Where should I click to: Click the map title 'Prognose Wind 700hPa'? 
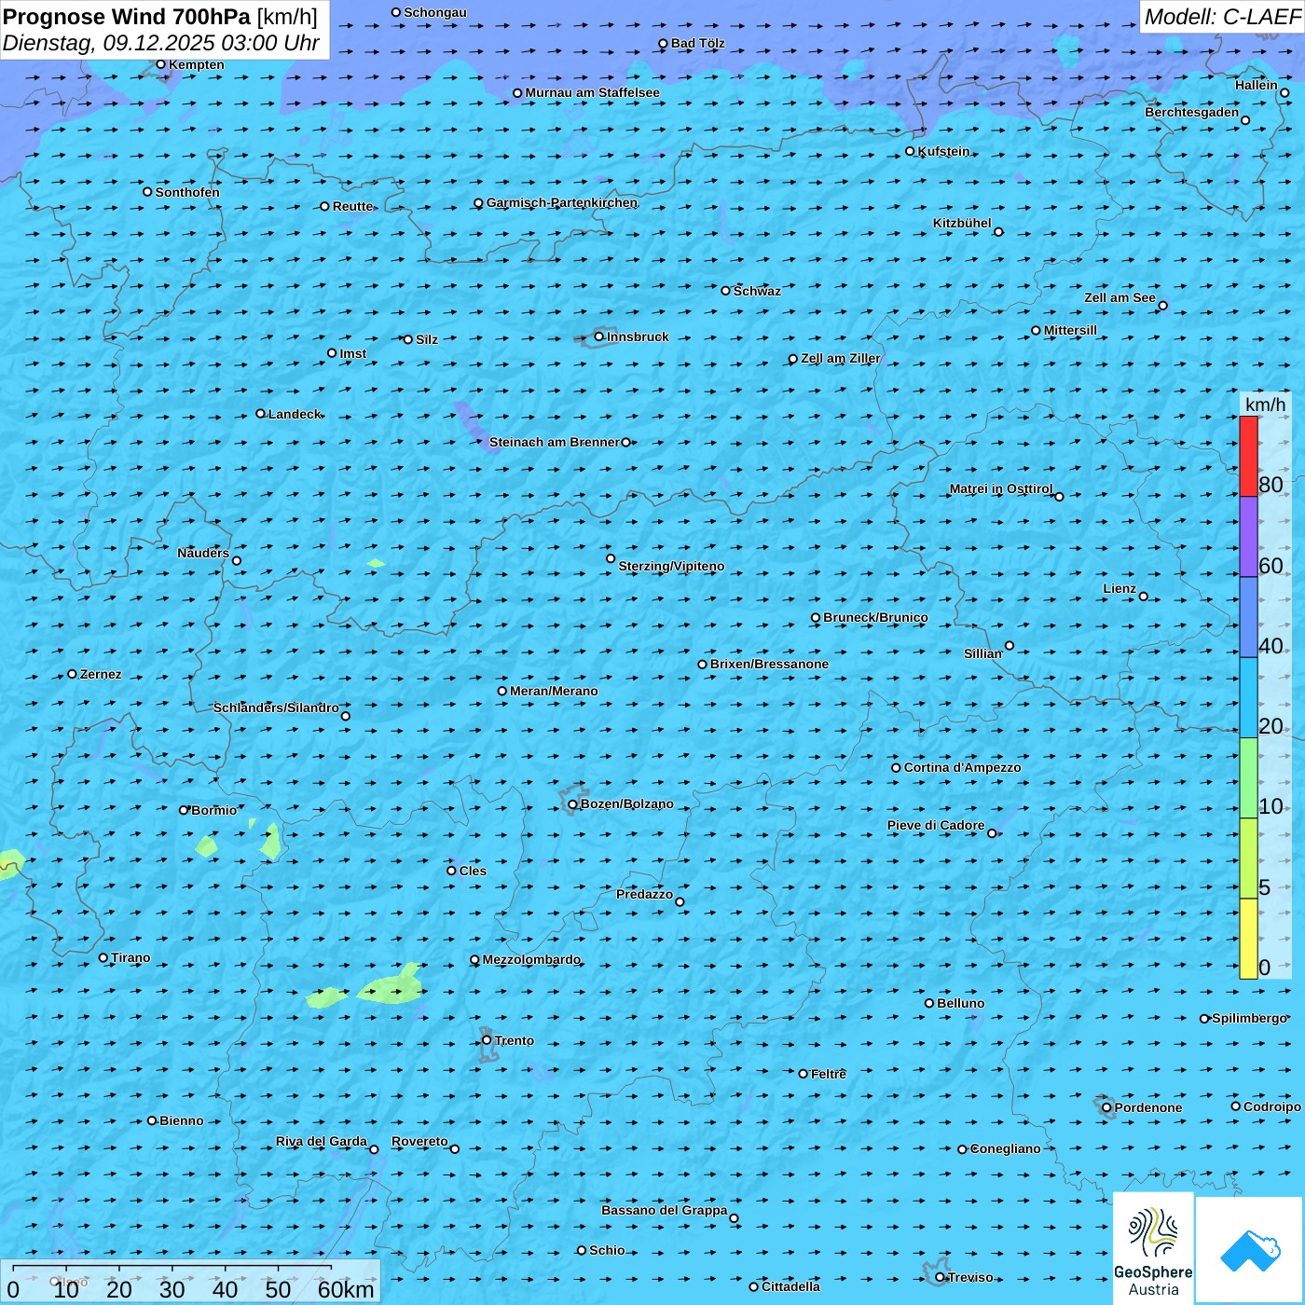click(127, 17)
